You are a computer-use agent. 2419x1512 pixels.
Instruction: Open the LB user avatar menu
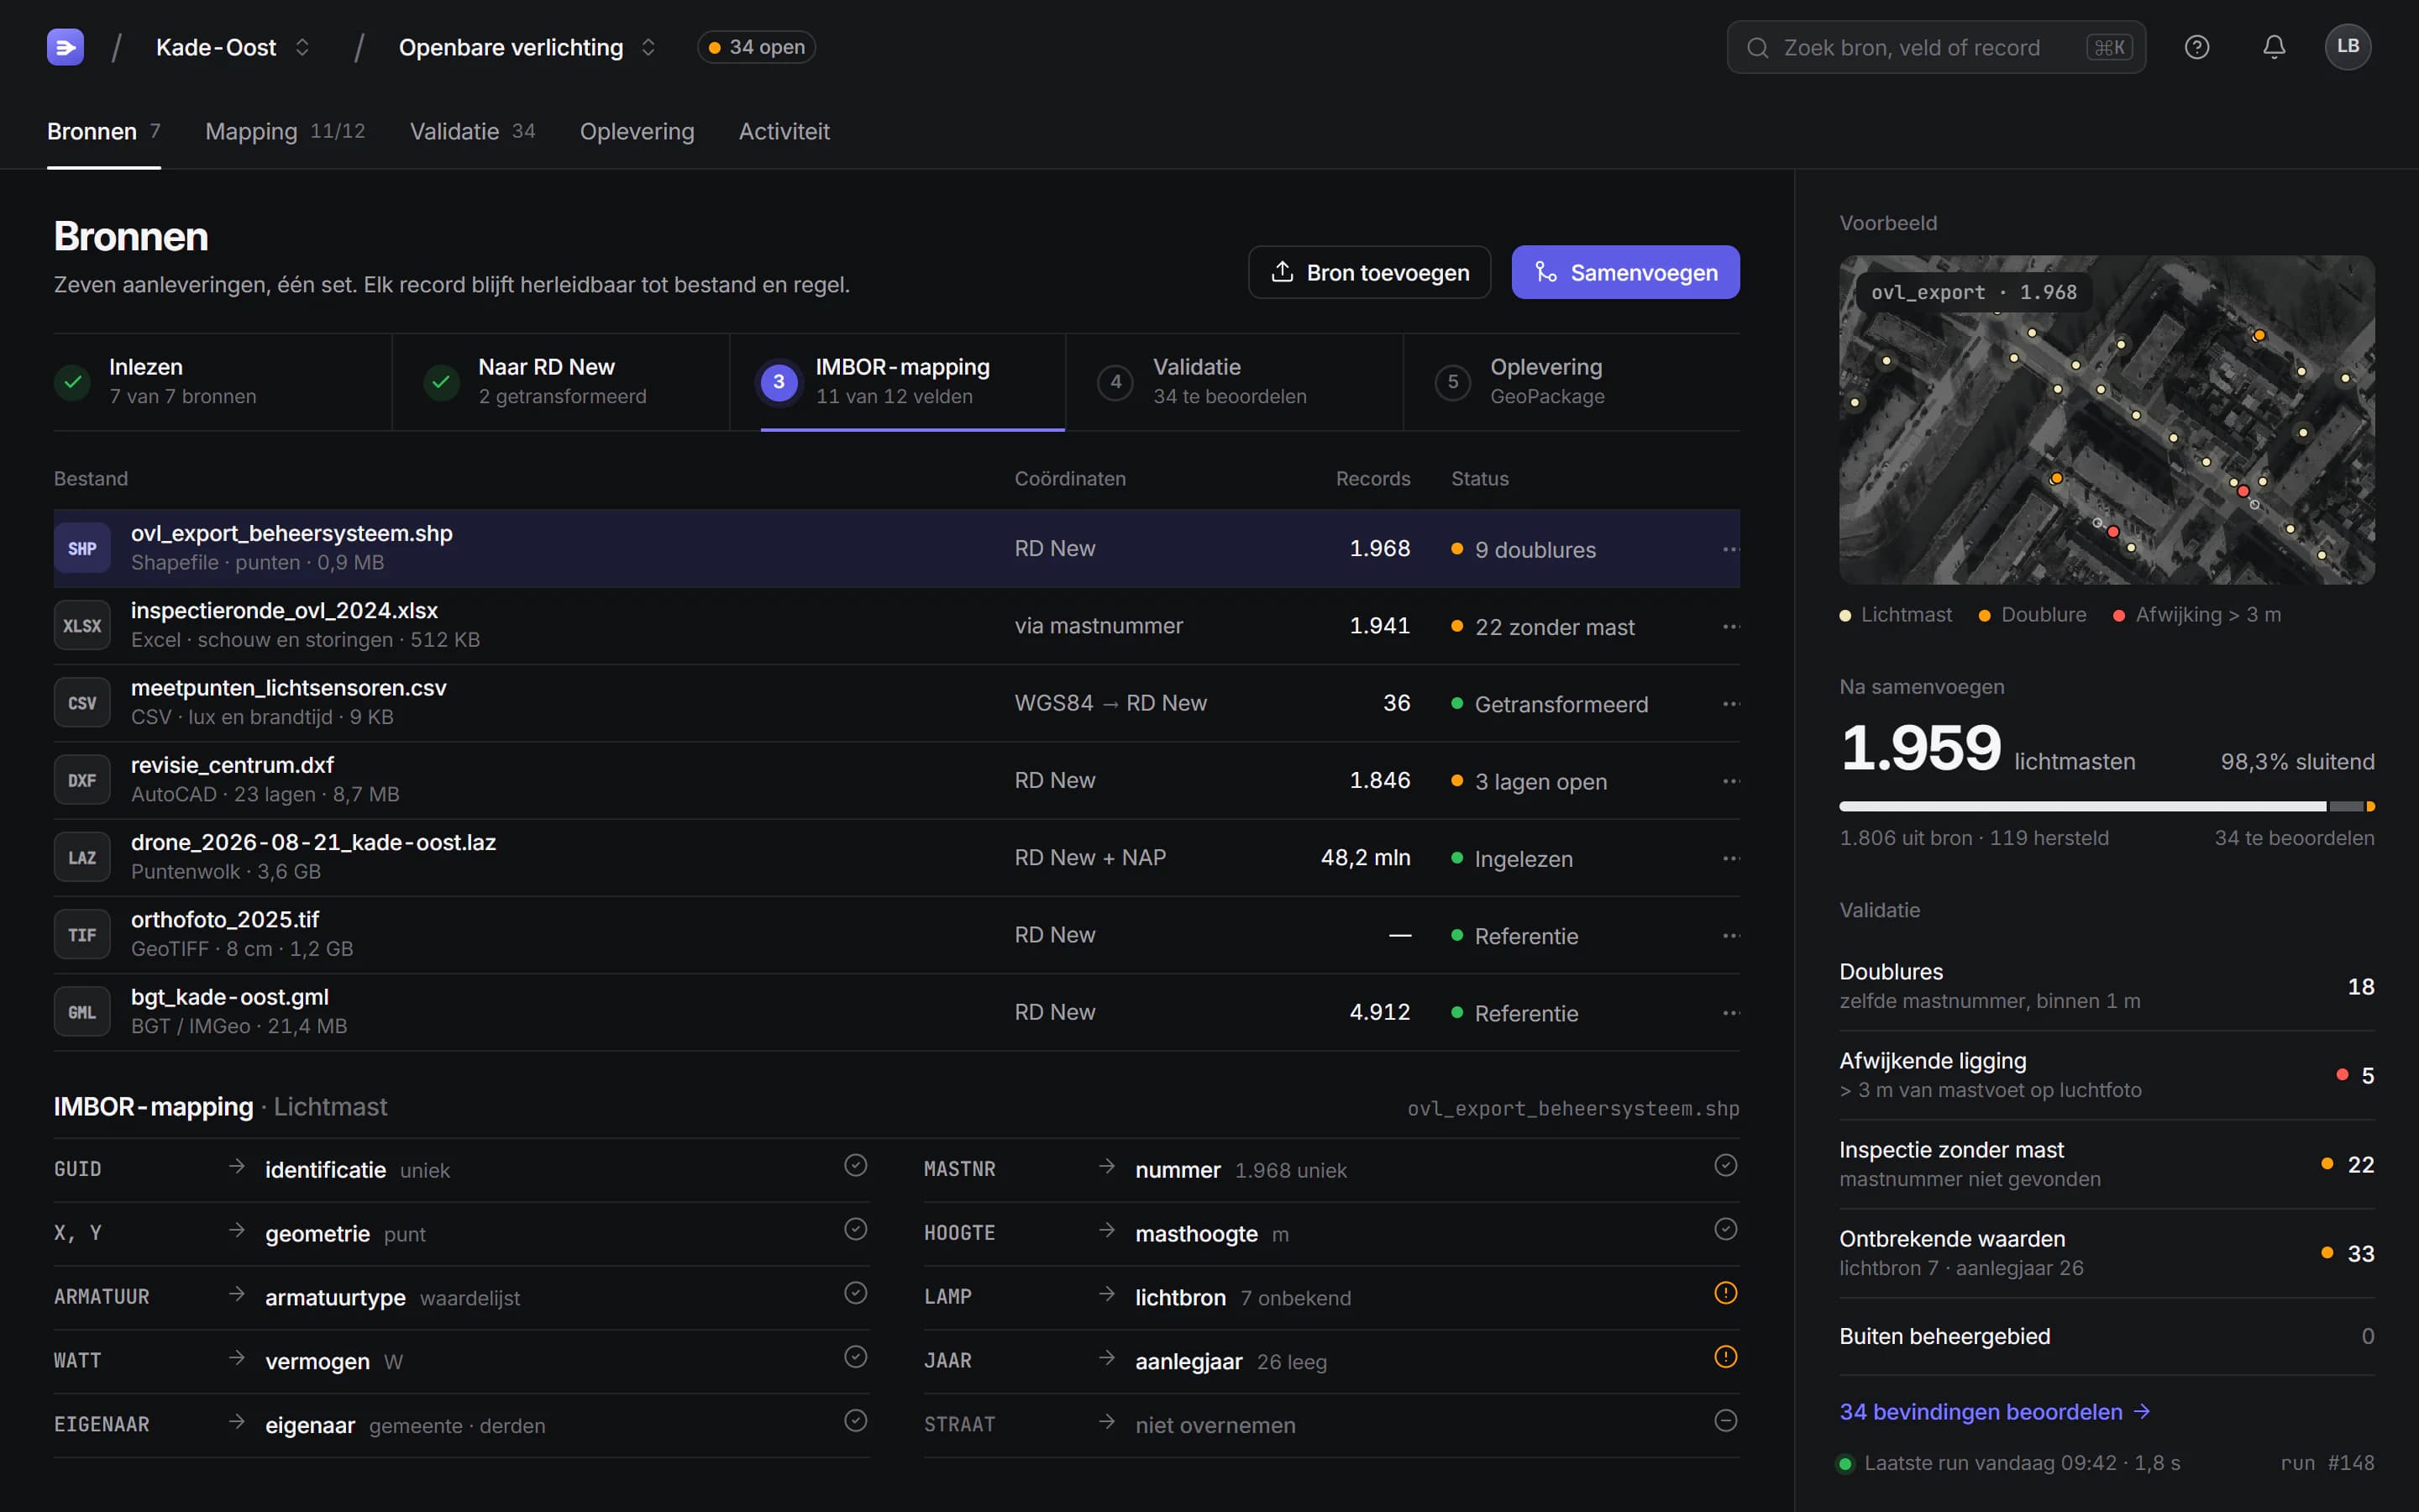coord(2348,47)
